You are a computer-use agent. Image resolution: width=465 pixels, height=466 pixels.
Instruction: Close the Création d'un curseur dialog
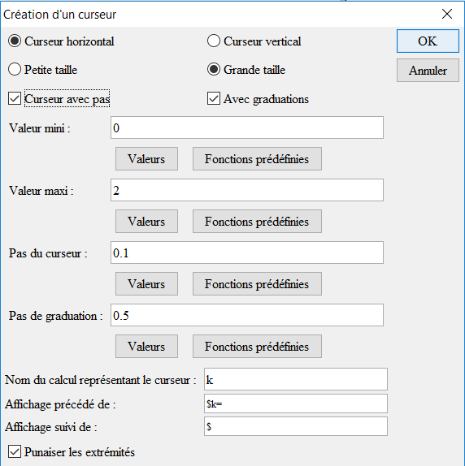pos(447,14)
